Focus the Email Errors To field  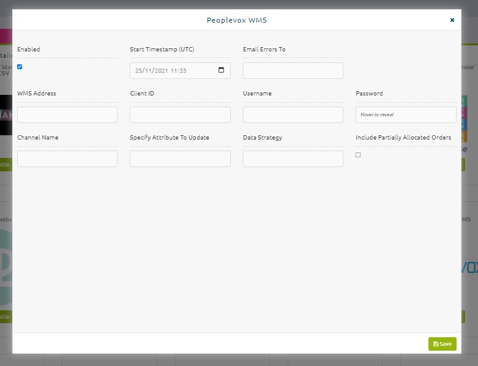click(x=293, y=71)
